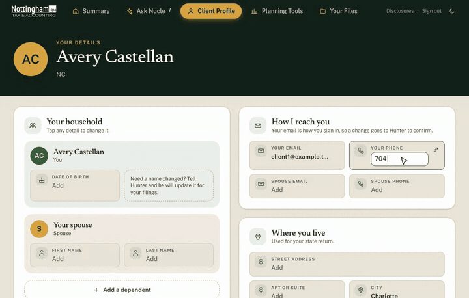Image resolution: width=469 pixels, height=298 pixels.
Task: Click the Your Email card
Action: [297, 156]
